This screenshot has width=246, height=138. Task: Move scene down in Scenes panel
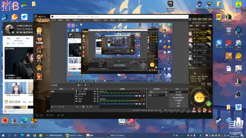pos(63,107)
